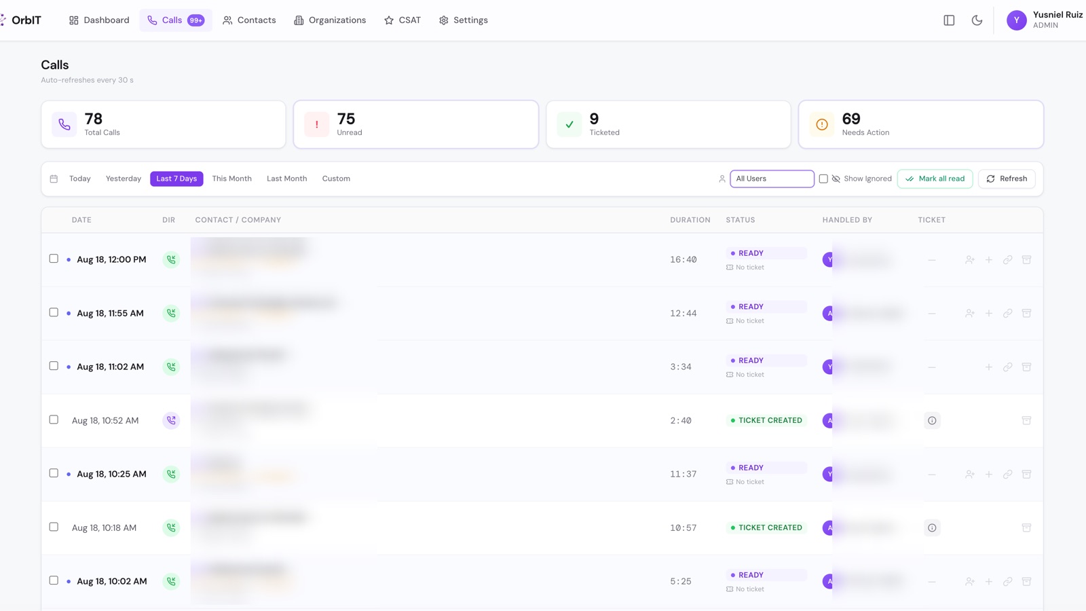Image resolution: width=1086 pixels, height=611 pixels.
Task: Click the Mark all read button
Action: (x=935, y=179)
